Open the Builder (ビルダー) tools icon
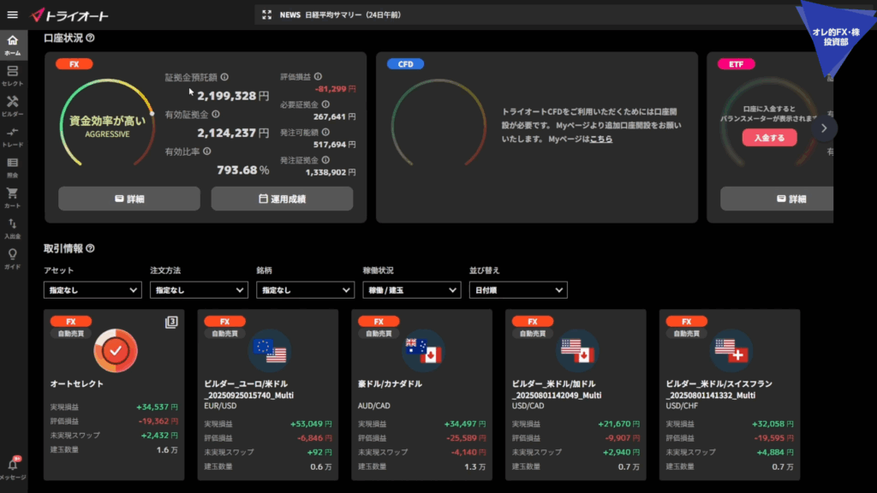This screenshot has height=493, width=877. click(12, 105)
